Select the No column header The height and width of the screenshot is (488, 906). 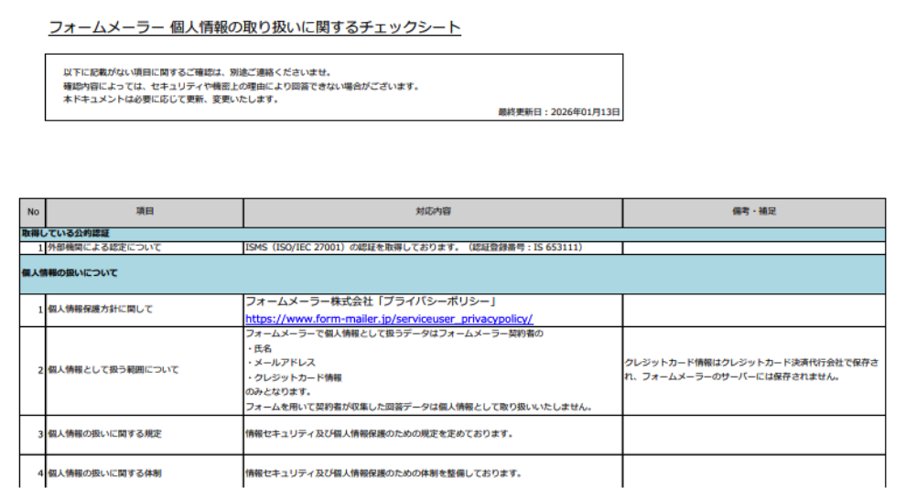click(x=33, y=212)
